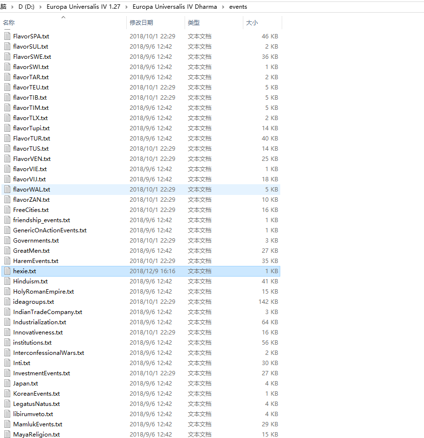The height and width of the screenshot is (438, 424).
Task: Click the 40 KB size of FlavorTUR.txt
Action: point(270,138)
